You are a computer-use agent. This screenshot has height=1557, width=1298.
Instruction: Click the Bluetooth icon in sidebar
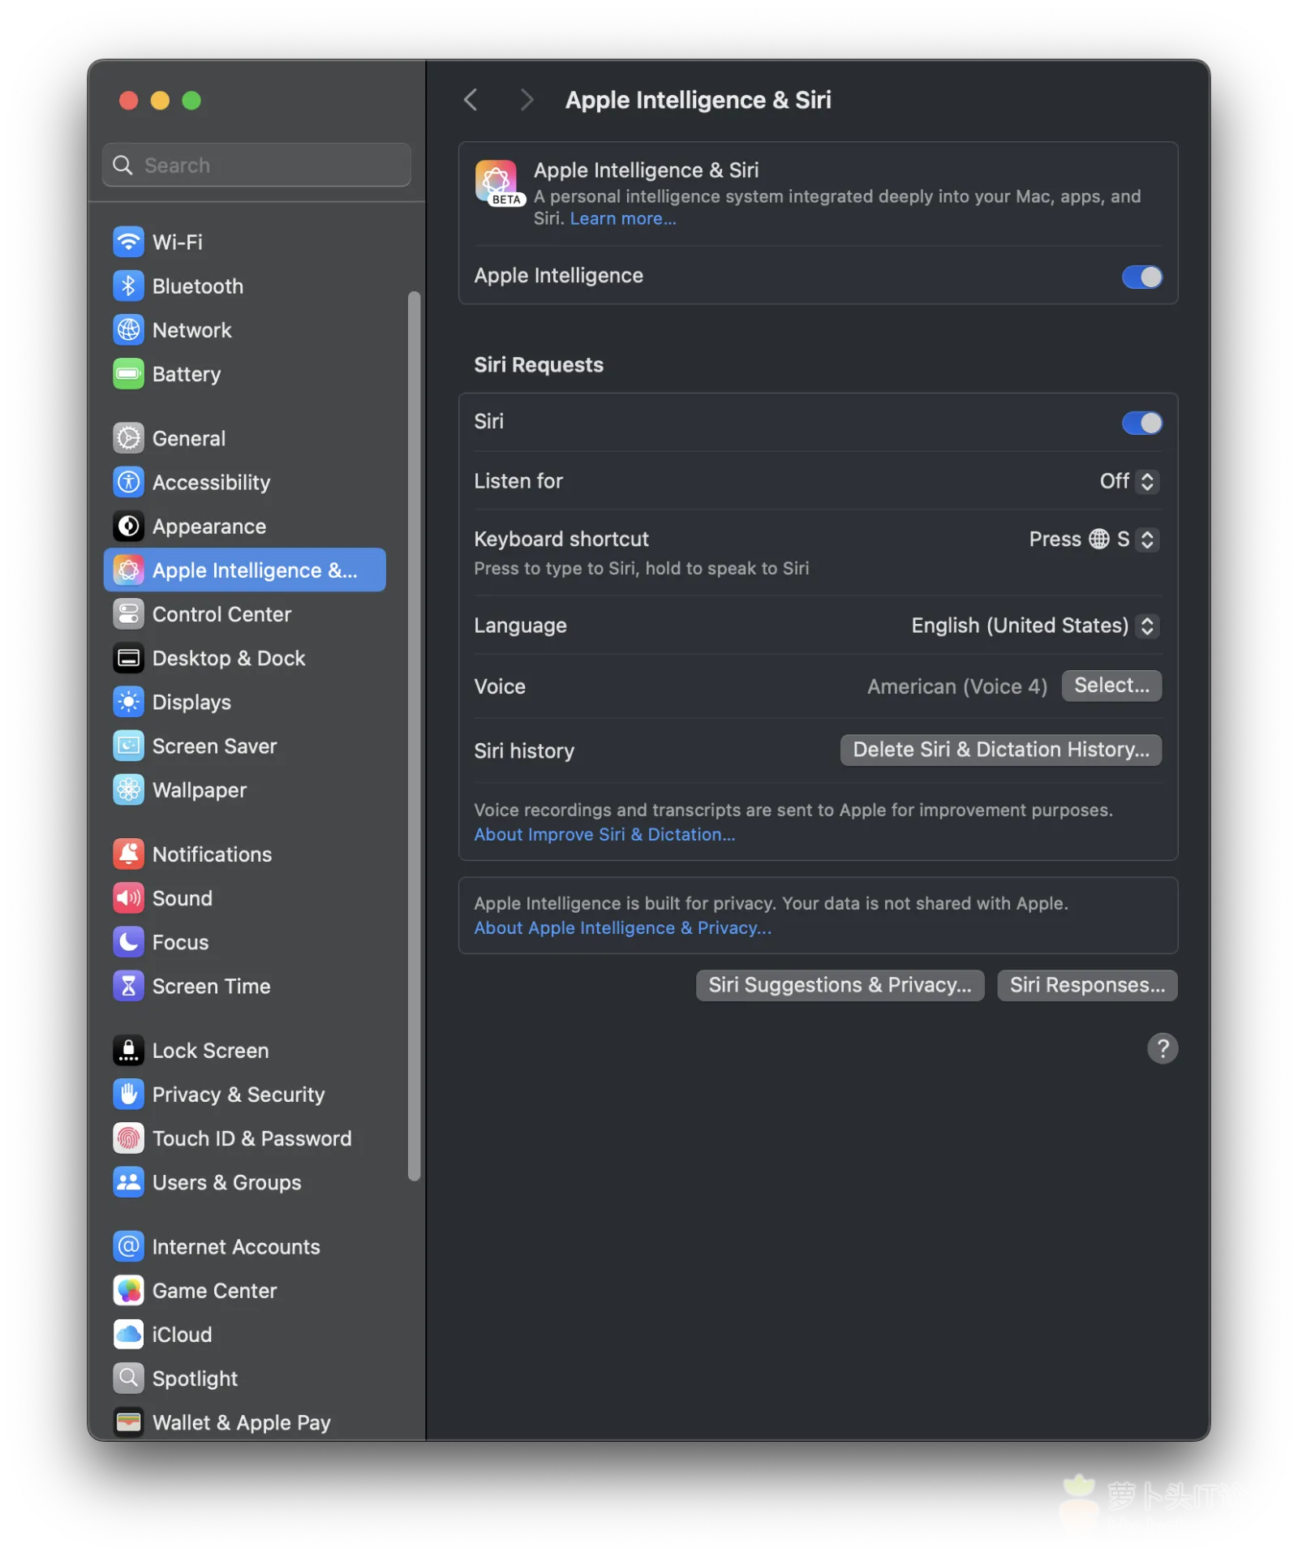click(128, 286)
